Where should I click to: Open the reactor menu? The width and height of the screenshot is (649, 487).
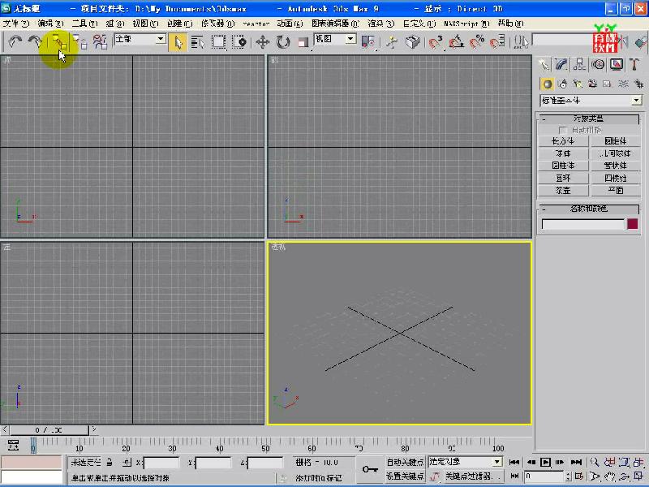(x=256, y=24)
